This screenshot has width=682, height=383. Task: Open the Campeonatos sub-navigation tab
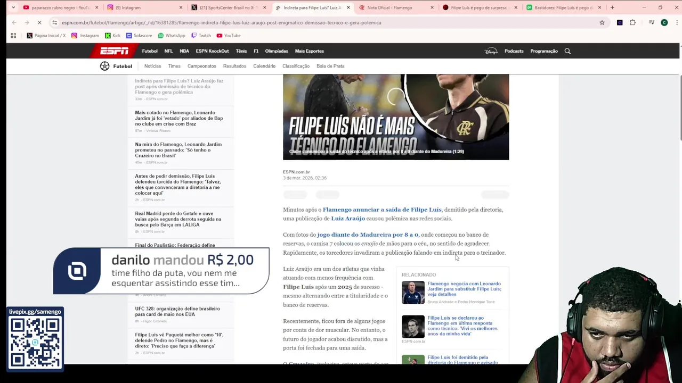click(x=201, y=66)
